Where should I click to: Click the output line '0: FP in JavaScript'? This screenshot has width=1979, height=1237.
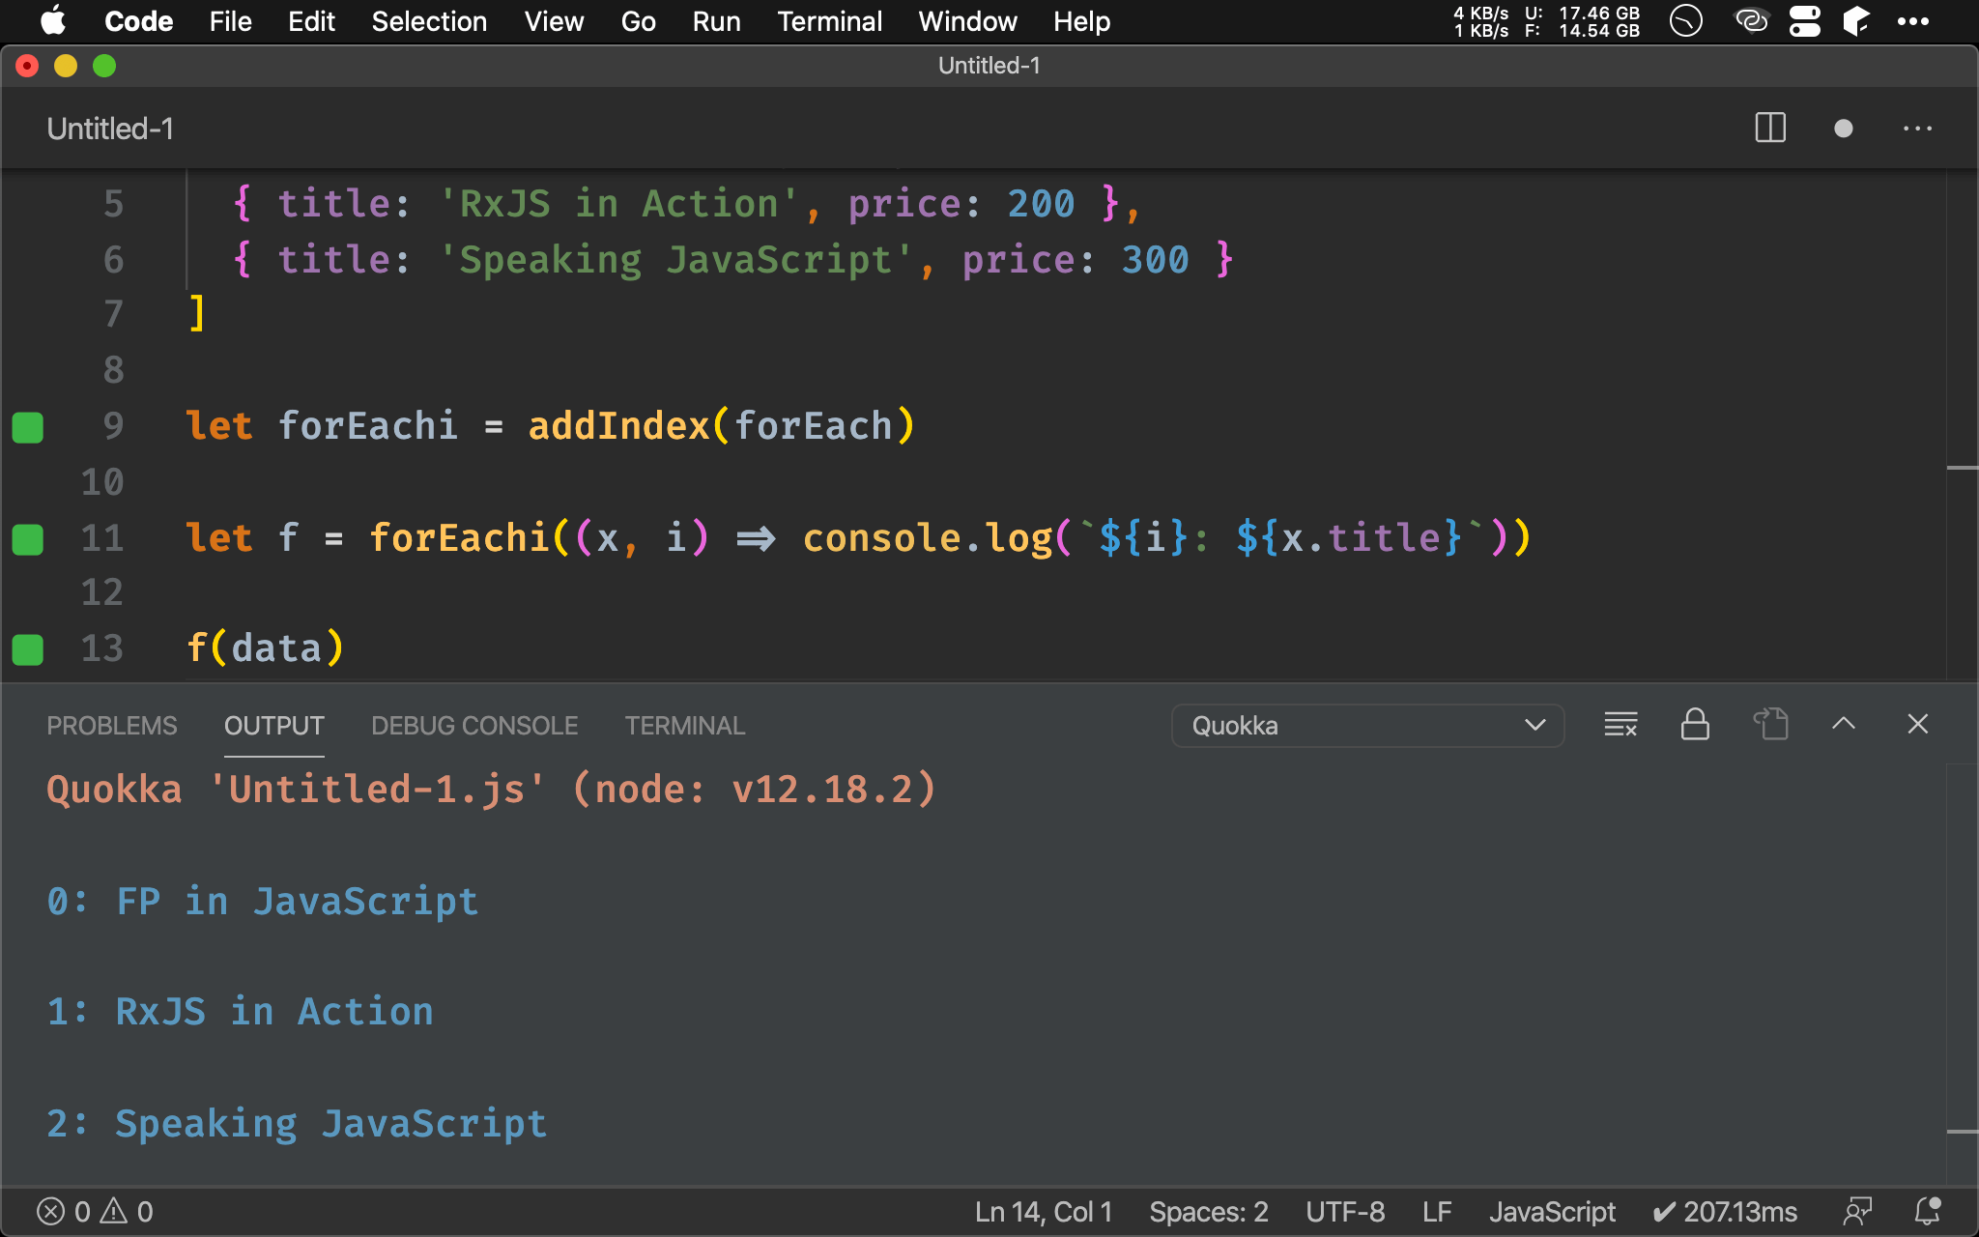point(263,902)
